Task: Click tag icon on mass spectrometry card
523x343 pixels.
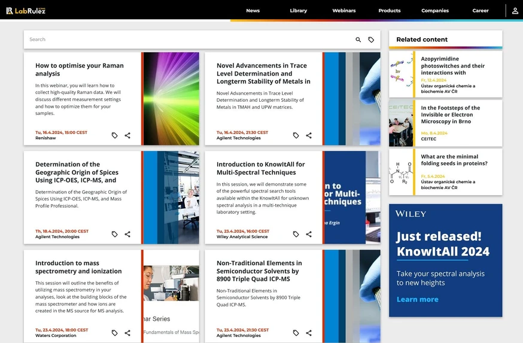Action: (x=114, y=333)
